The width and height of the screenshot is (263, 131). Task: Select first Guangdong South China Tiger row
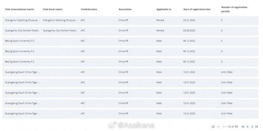(130, 72)
